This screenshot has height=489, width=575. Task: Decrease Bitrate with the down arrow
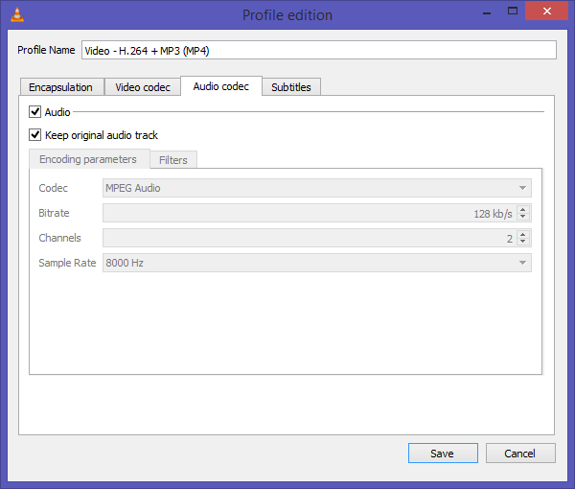[523, 217]
